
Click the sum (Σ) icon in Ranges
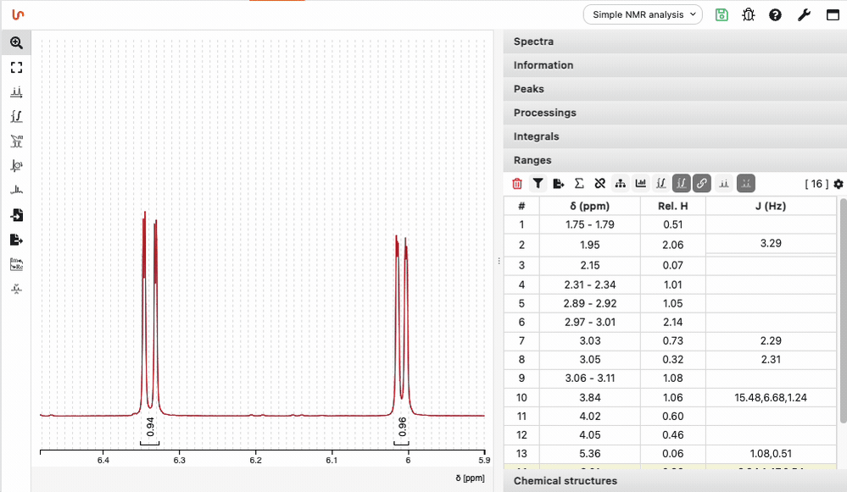click(x=579, y=183)
